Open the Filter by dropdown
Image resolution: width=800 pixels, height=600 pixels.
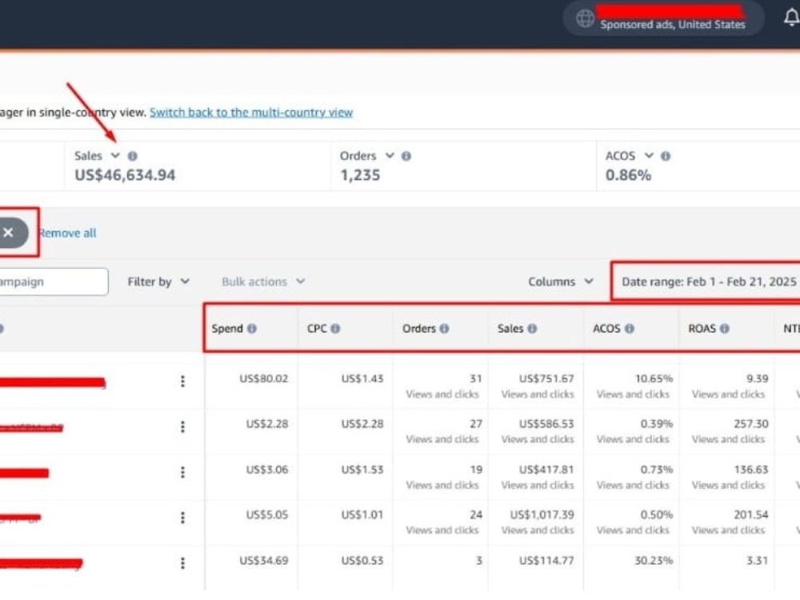click(x=158, y=282)
